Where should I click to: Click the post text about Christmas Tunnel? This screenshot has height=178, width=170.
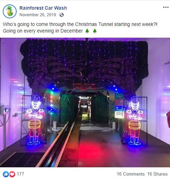click(x=80, y=28)
